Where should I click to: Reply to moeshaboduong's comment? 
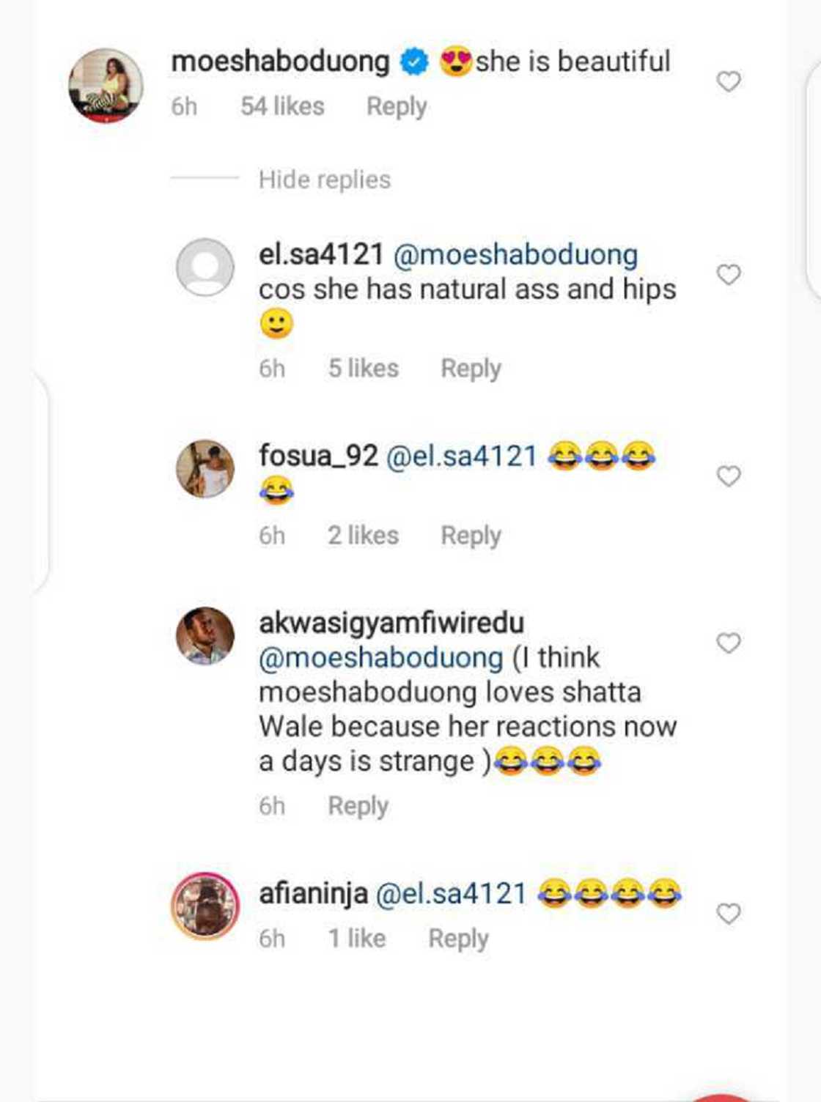(396, 106)
